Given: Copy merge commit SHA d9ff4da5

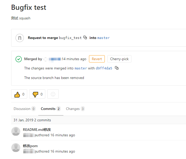Looking at the screenshot, I should click(117, 68).
